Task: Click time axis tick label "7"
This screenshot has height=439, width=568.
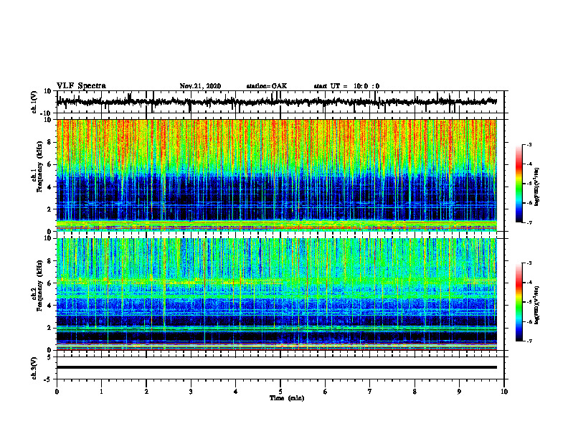Action: tap(370, 392)
